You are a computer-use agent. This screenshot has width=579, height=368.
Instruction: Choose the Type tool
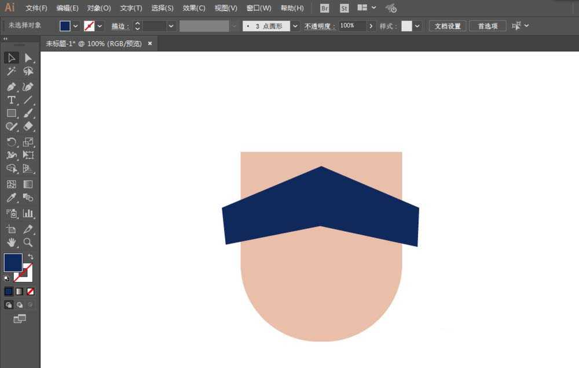(11, 100)
